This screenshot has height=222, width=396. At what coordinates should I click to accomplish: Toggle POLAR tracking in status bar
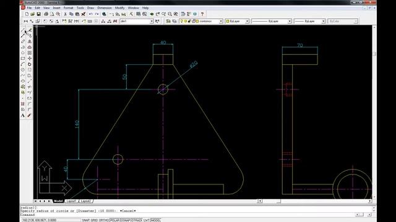coord(114,220)
